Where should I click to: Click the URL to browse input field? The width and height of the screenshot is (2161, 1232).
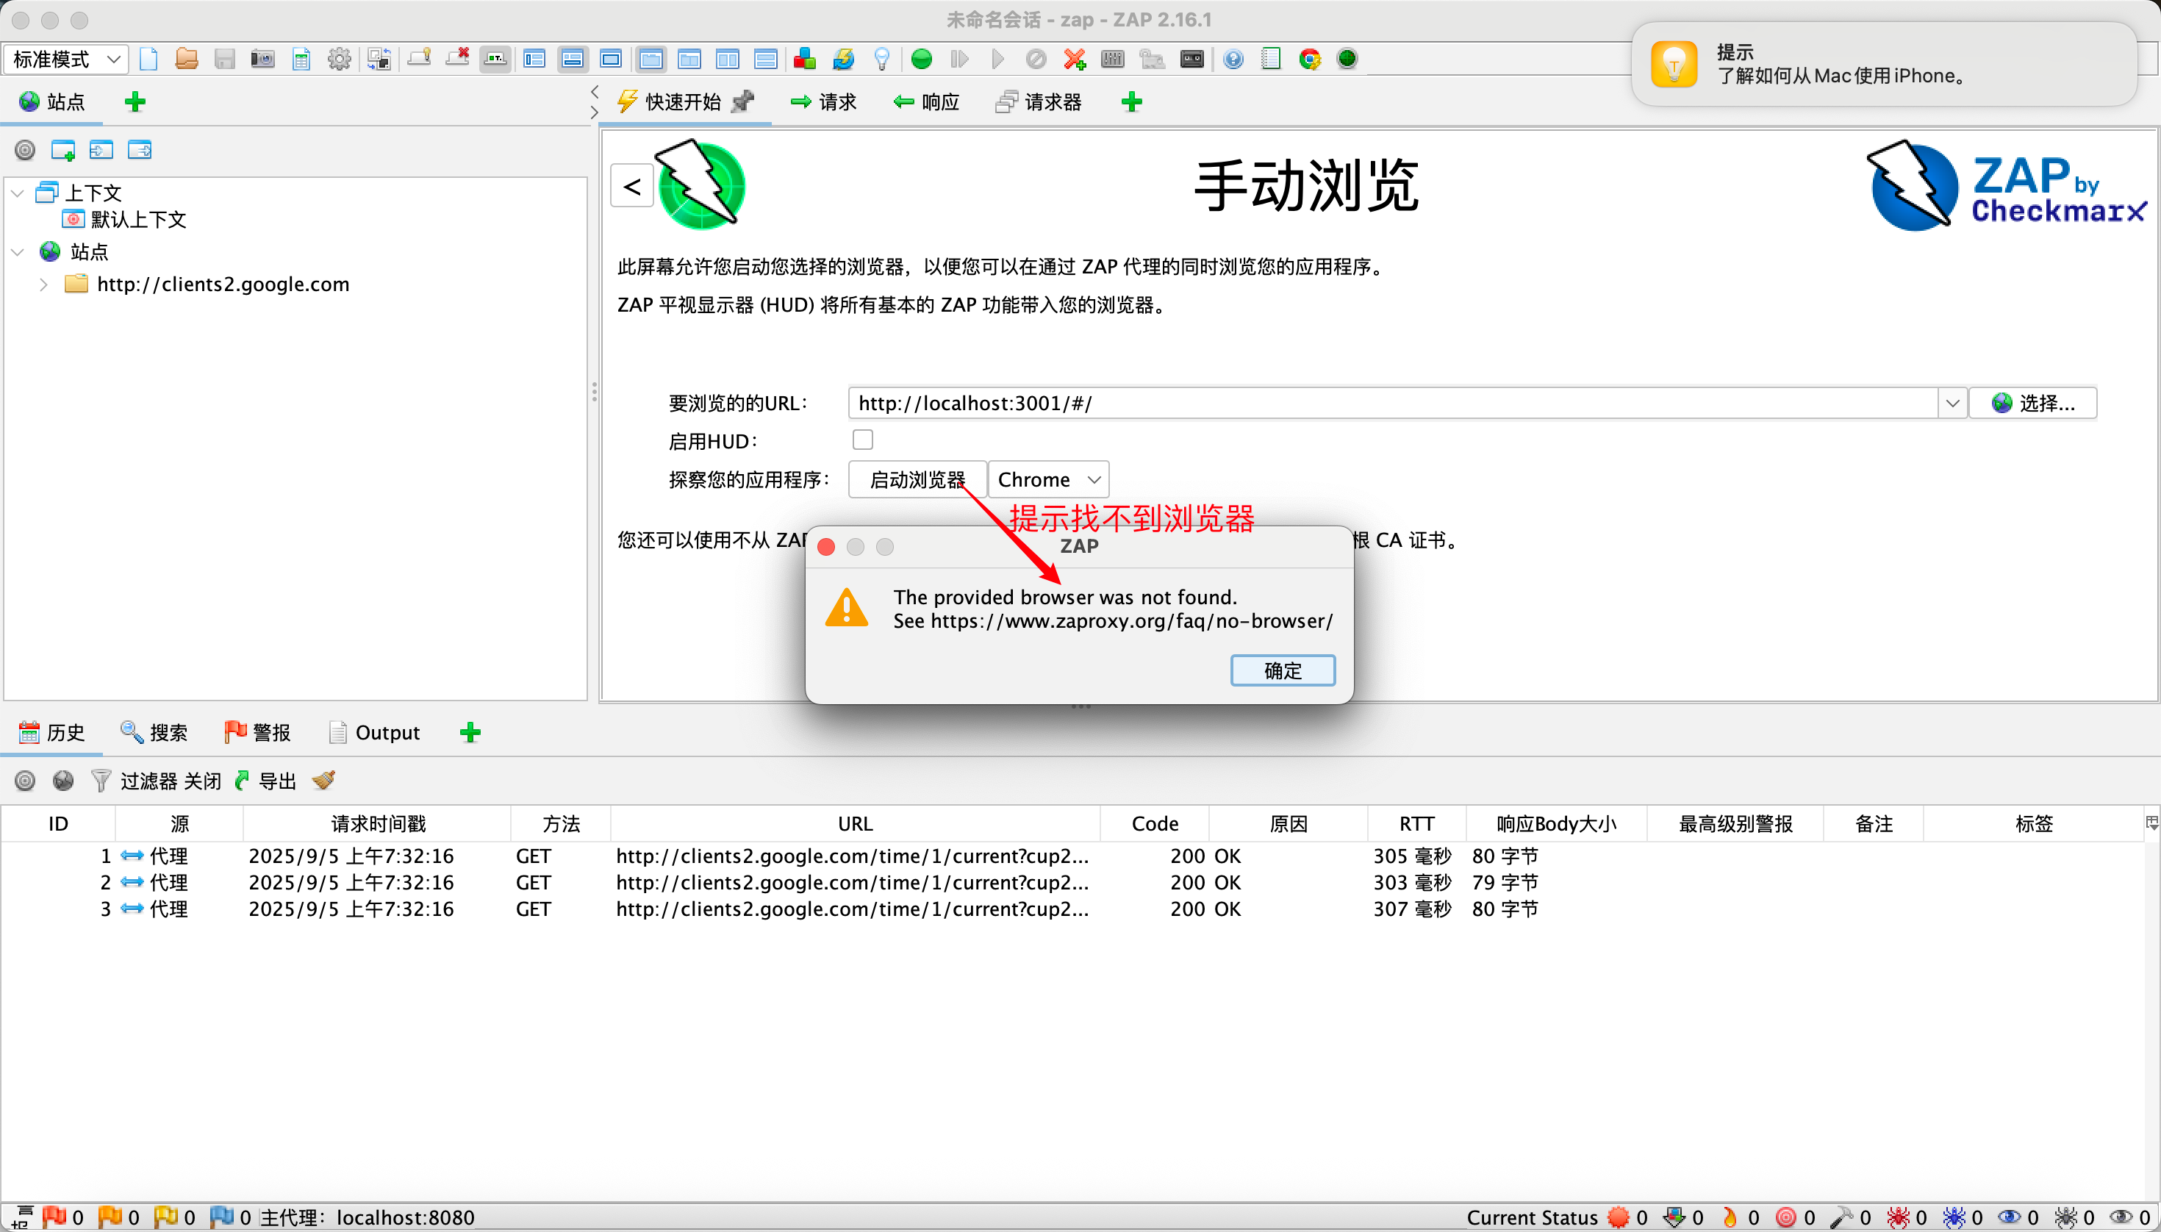click(x=1393, y=403)
